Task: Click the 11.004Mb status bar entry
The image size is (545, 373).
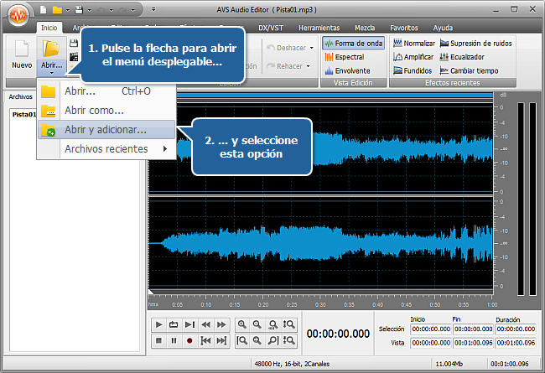Action: pos(449,364)
